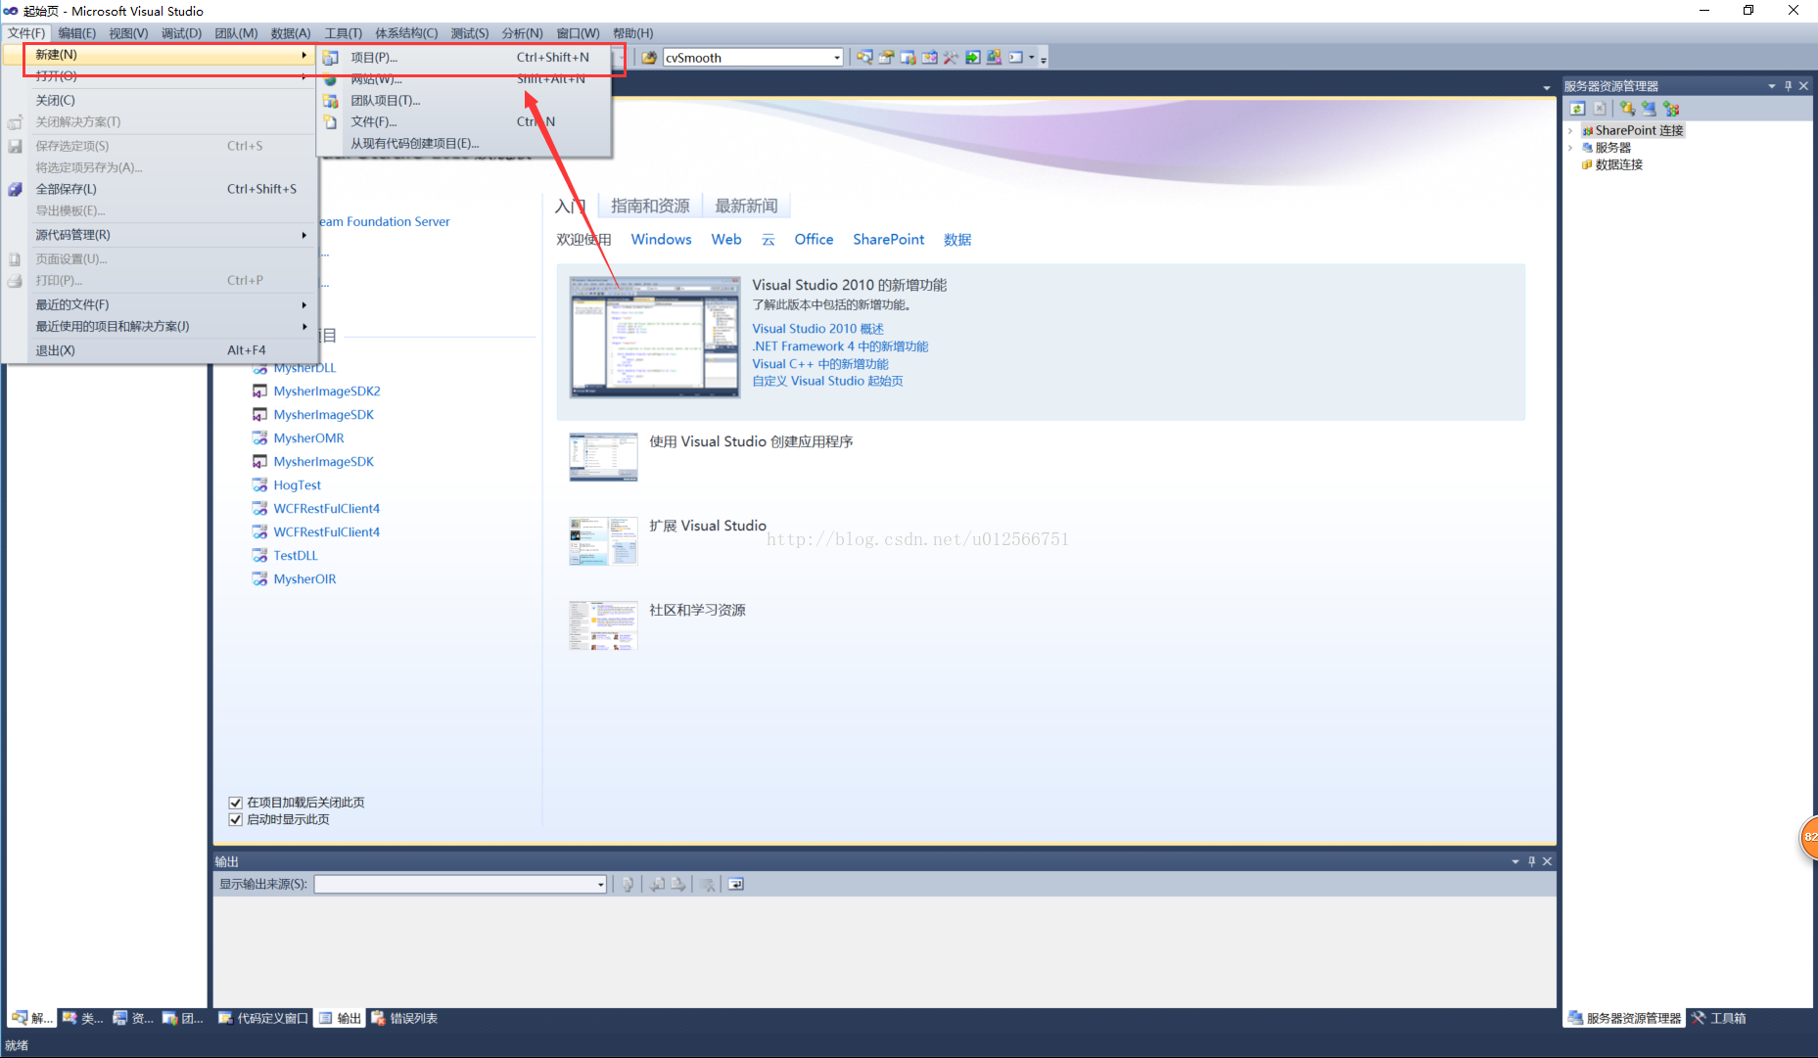The image size is (1818, 1058).
Task: Choose 'Create project from existing code' item
Action: 463,144
